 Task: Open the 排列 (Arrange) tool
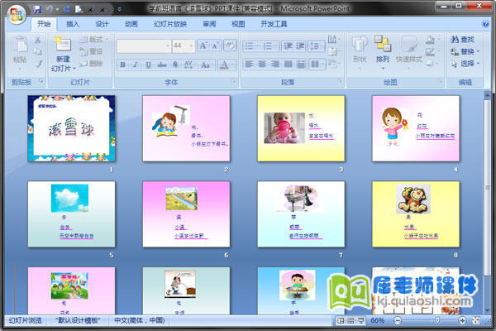[x=383, y=50]
